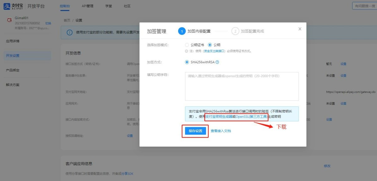Open the API管理 tab
377x181 pixels.
click(x=87, y=6)
